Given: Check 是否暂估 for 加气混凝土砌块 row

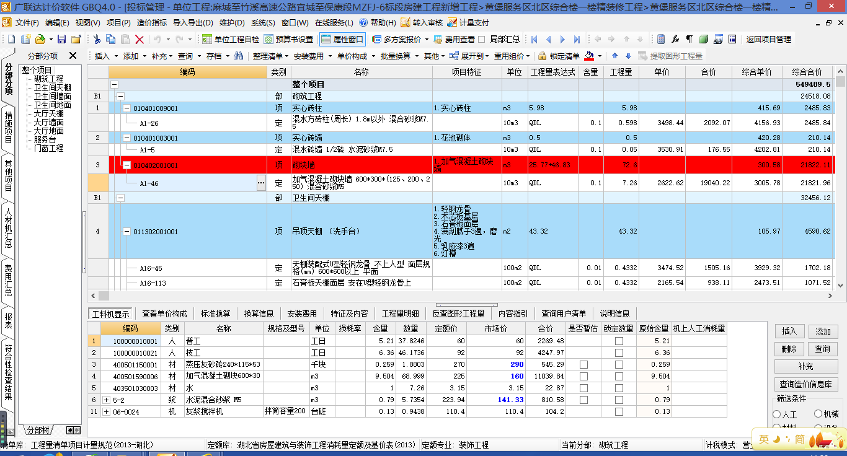Looking at the screenshot, I should click(x=583, y=376).
